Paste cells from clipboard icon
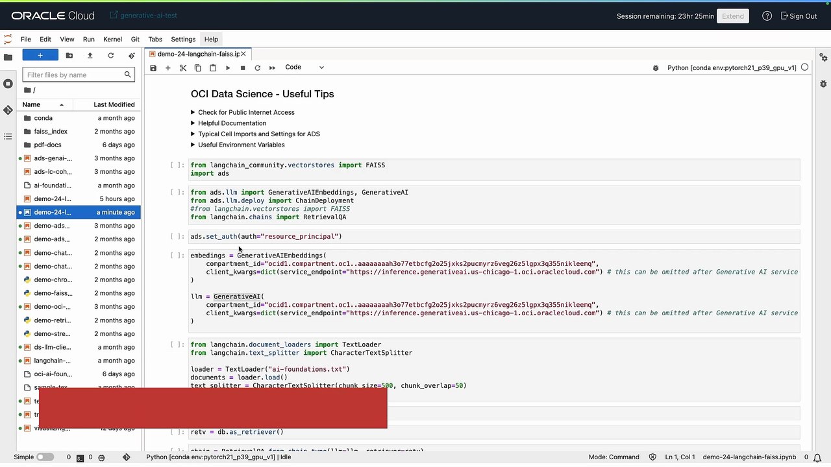This screenshot has width=831, height=467. 213,68
